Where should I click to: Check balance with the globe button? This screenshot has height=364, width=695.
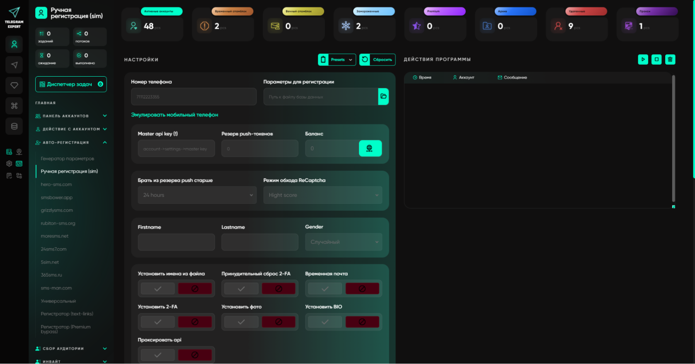pyautogui.click(x=370, y=148)
